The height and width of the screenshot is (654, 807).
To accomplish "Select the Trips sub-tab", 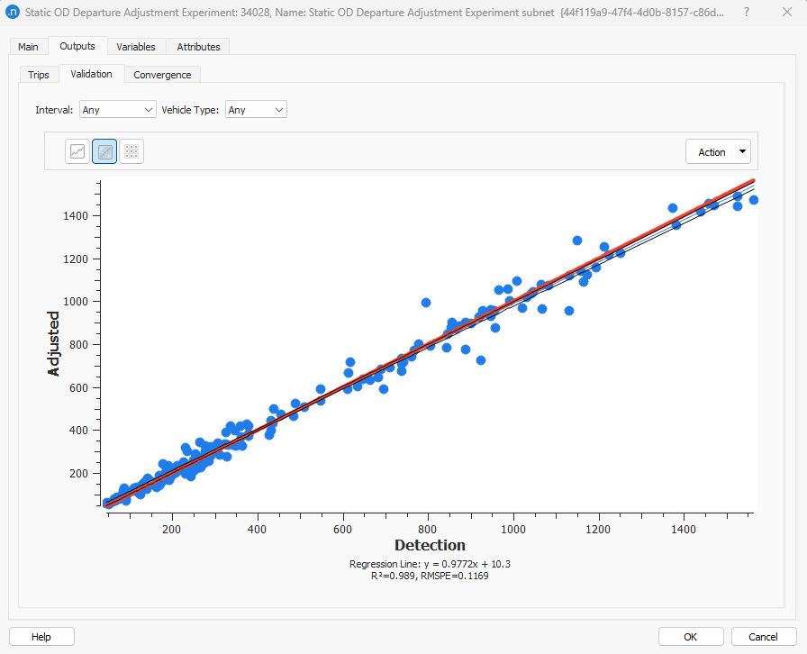I will click(39, 75).
